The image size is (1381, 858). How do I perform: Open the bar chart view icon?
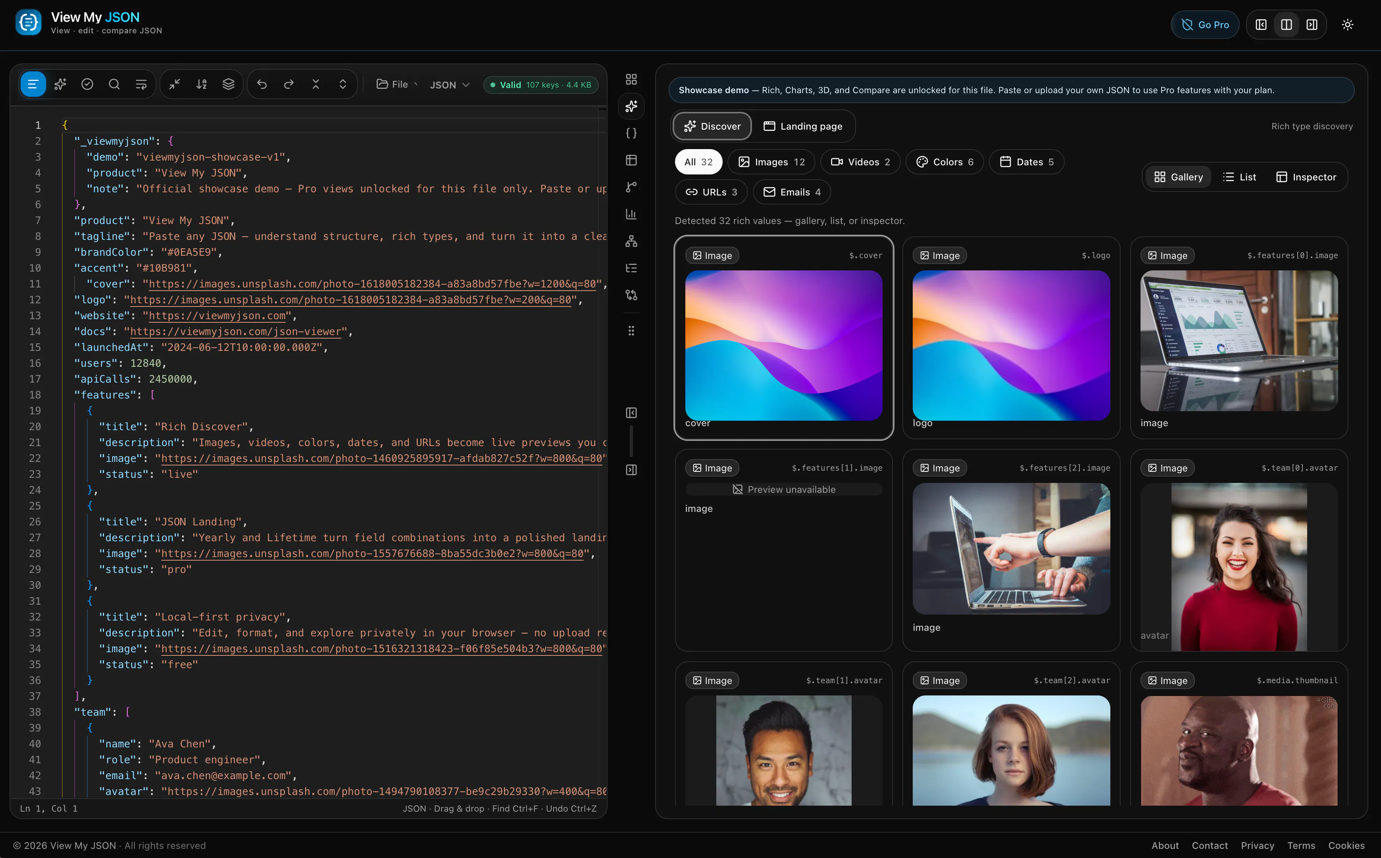tap(631, 214)
